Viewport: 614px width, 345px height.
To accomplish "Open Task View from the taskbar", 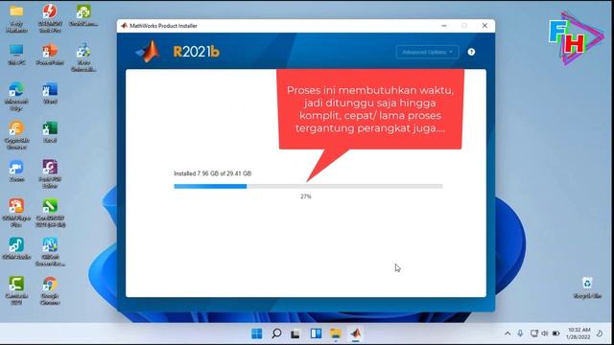I will pos(295,333).
